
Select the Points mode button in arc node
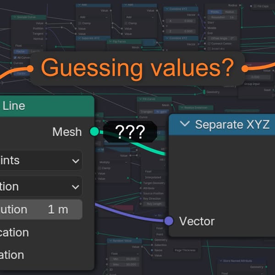click(x=214, y=12)
